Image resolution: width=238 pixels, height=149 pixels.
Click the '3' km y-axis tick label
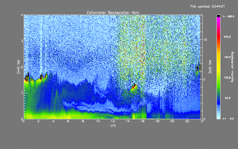click(x=22, y=41)
